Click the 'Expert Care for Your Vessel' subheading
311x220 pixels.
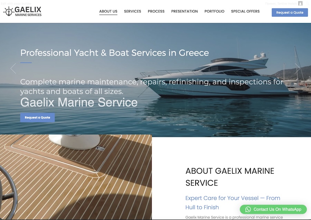(233, 202)
